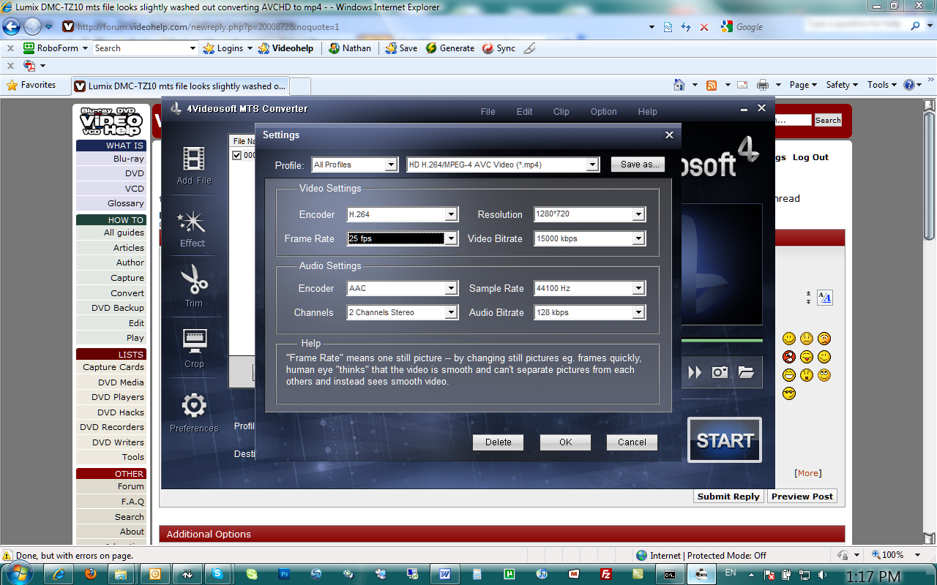937x585 pixels.
Task: Click the Capture Cards link in the sidebar
Action: point(113,367)
